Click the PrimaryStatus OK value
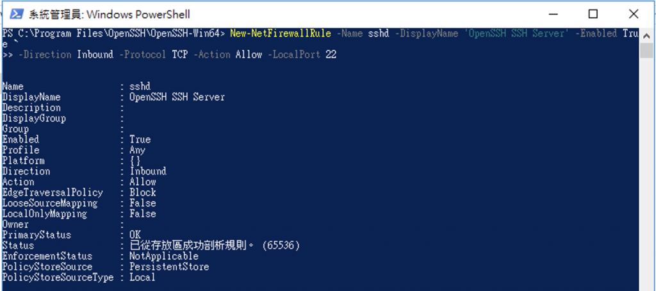Screen dimensions: 656x291 pos(135,235)
